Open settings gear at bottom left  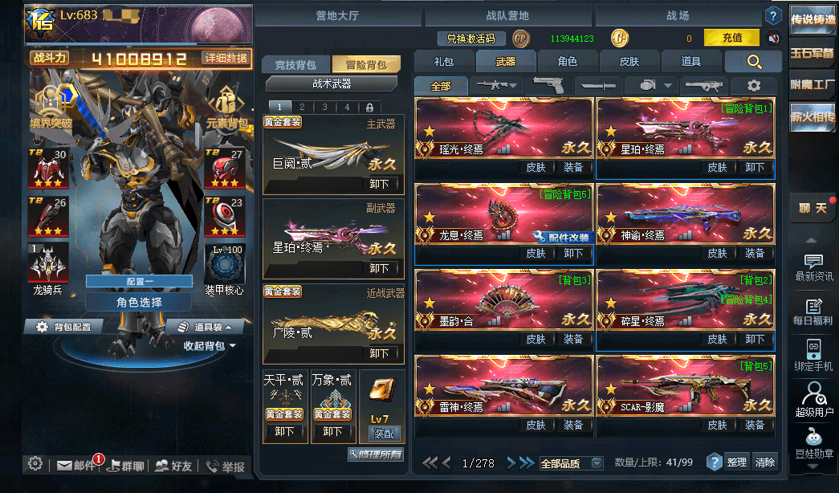point(35,464)
